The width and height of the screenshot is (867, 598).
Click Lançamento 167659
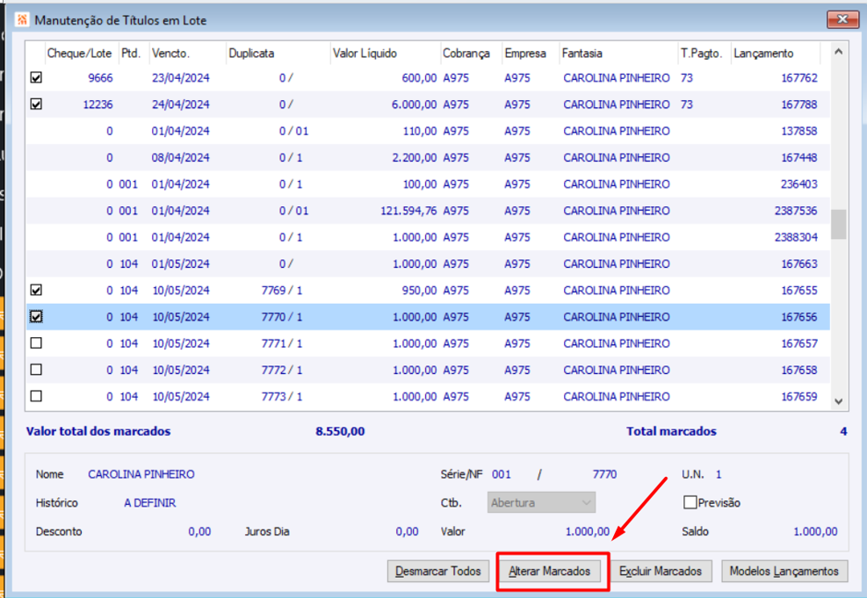[799, 396]
